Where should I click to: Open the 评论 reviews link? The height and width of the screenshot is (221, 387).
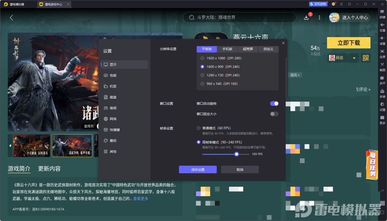pyautogui.click(x=363, y=89)
